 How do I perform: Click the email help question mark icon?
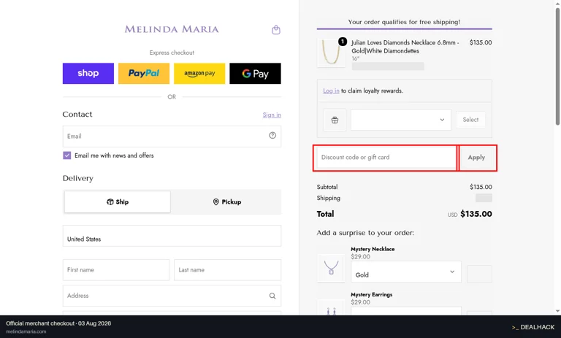click(272, 135)
